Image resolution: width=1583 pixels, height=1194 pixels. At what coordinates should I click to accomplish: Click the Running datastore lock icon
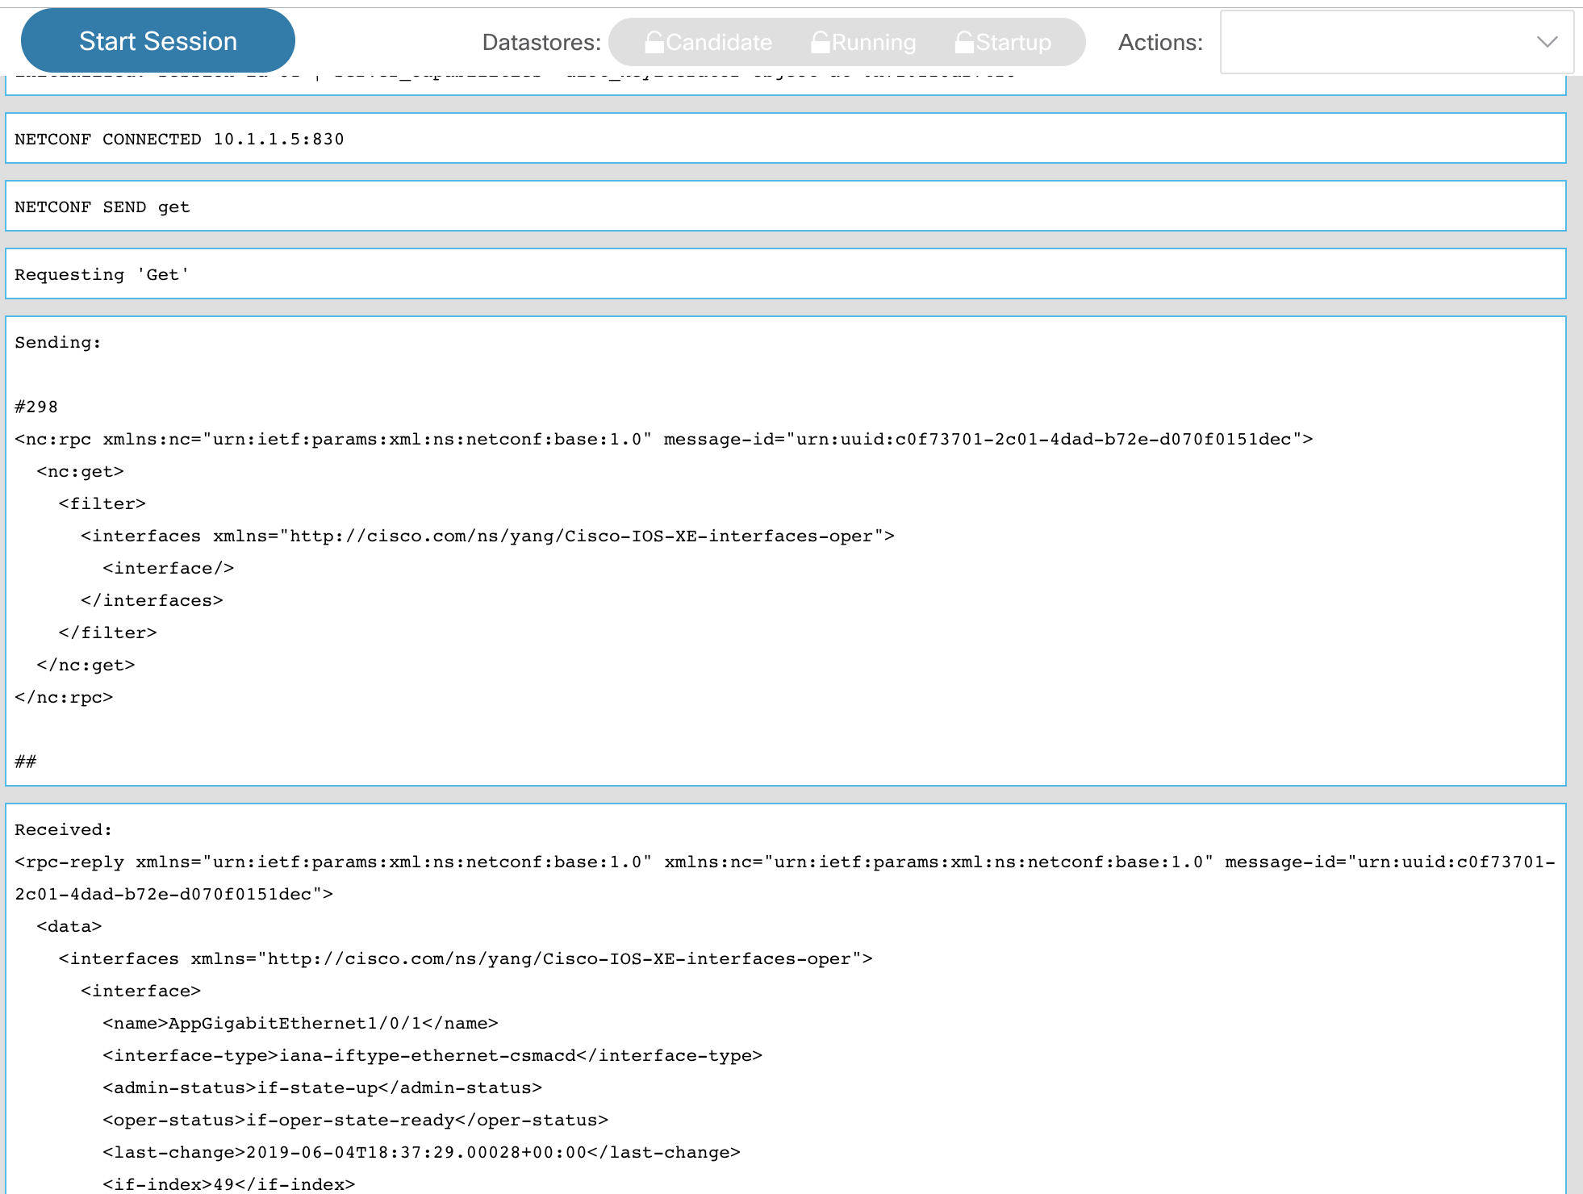pos(820,42)
